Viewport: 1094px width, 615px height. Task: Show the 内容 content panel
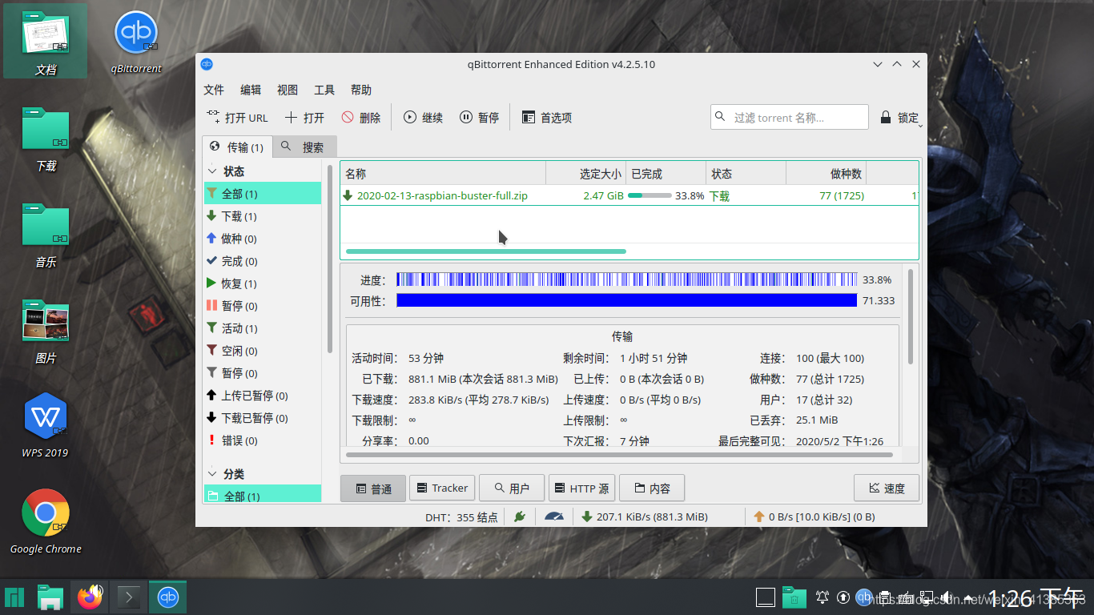pos(651,488)
